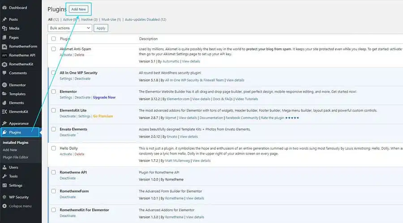The image size is (403, 223).
Task: Check the RomethemeForm plugin checkbox
Action: 53,191
